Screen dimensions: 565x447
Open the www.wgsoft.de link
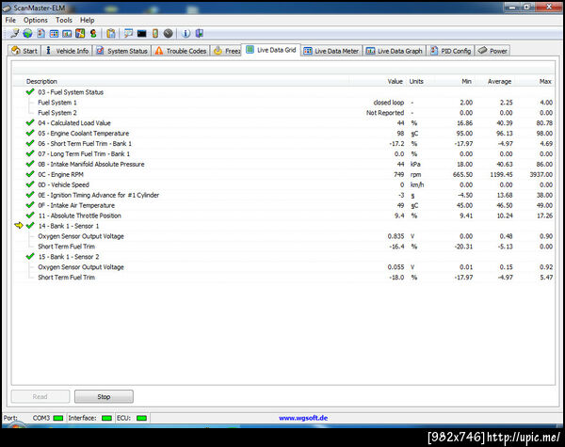pos(303,418)
